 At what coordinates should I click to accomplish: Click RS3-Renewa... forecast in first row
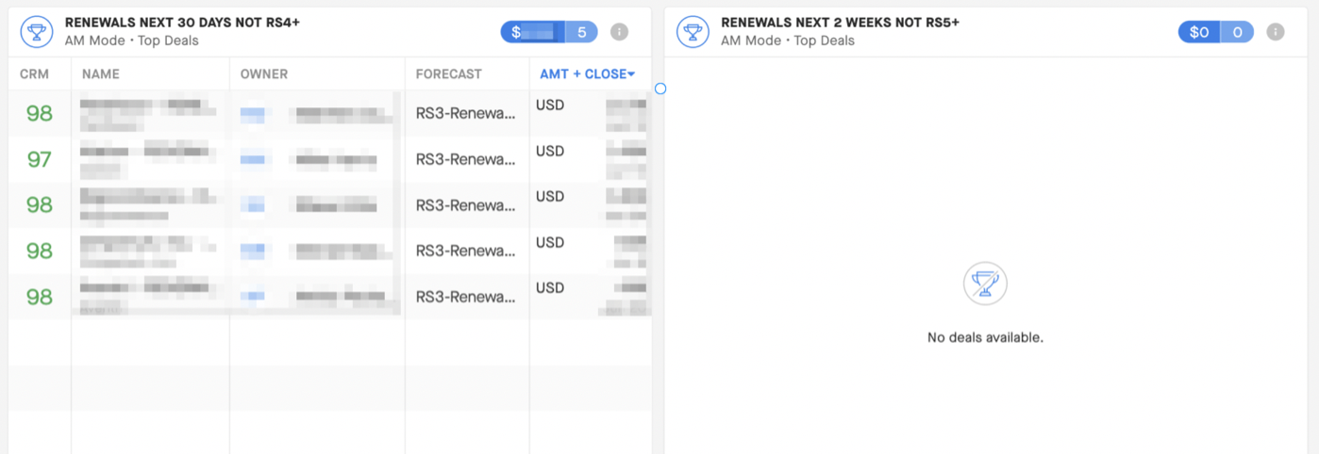click(x=466, y=114)
